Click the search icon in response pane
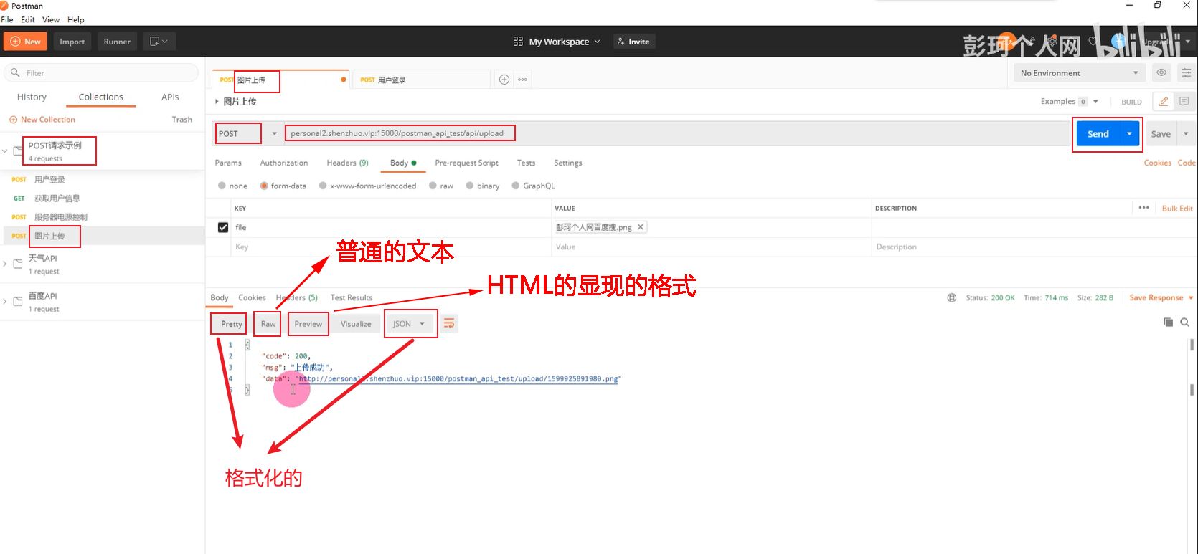 (x=1184, y=323)
